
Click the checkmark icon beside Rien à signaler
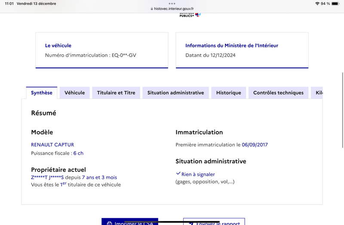[x=178, y=174]
